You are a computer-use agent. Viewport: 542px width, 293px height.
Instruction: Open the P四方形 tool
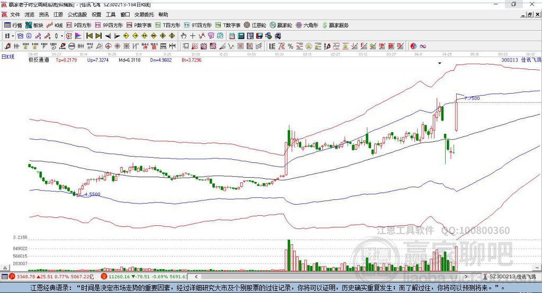pyautogui.click(x=78, y=25)
